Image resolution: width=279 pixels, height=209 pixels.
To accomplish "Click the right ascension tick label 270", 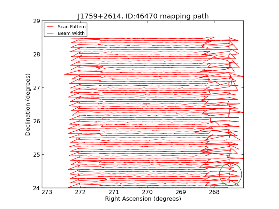I will click(147, 192).
